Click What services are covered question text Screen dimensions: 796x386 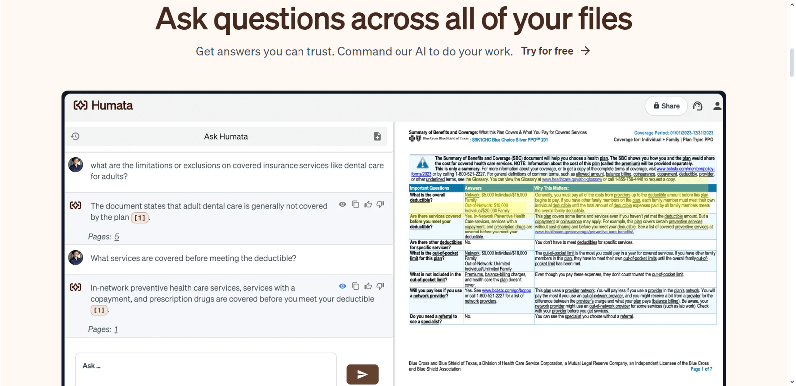[x=193, y=258]
